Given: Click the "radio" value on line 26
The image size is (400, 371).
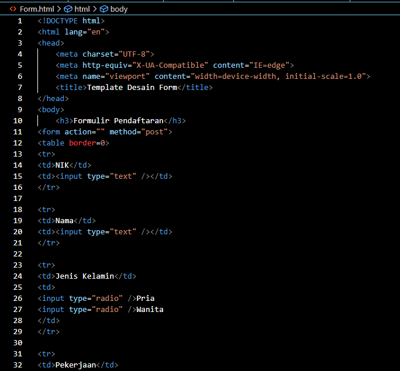Looking at the screenshot, I should 107,299.
